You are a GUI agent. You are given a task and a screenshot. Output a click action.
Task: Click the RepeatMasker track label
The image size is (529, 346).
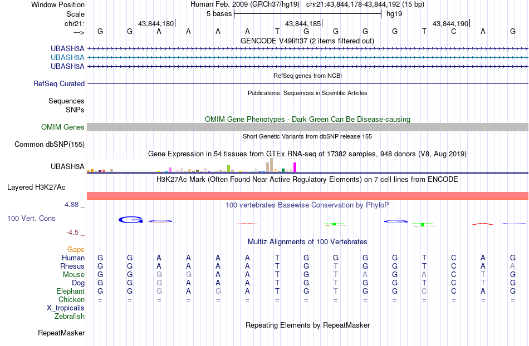[x=61, y=333]
